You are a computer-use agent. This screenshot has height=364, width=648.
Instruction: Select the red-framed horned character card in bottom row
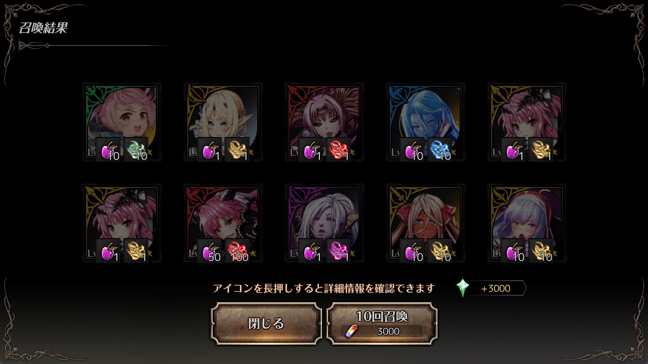[x=223, y=223]
